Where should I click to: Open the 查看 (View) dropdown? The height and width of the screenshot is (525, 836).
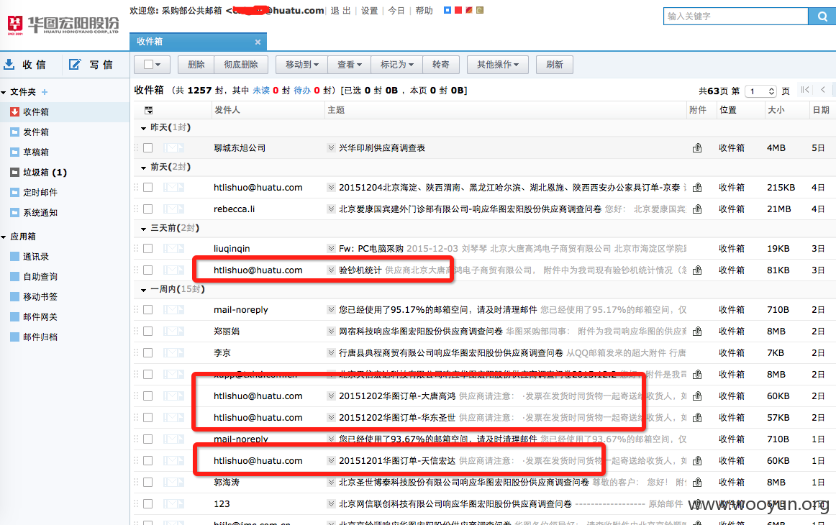click(x=349, y=65)
